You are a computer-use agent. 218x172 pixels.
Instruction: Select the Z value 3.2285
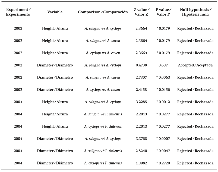(x=141, y=102)
